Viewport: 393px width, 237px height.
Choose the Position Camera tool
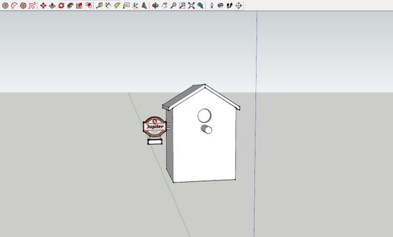[212, 5]
